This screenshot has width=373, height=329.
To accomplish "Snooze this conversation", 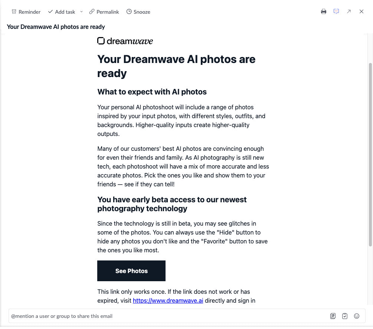I will [138, 11].
